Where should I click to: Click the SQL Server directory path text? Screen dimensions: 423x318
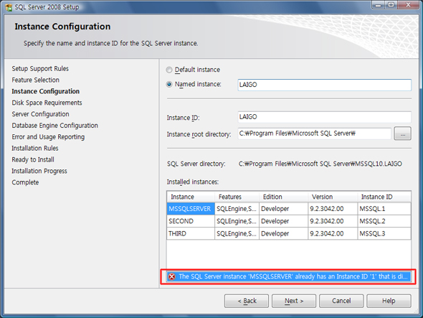point(320,164)
